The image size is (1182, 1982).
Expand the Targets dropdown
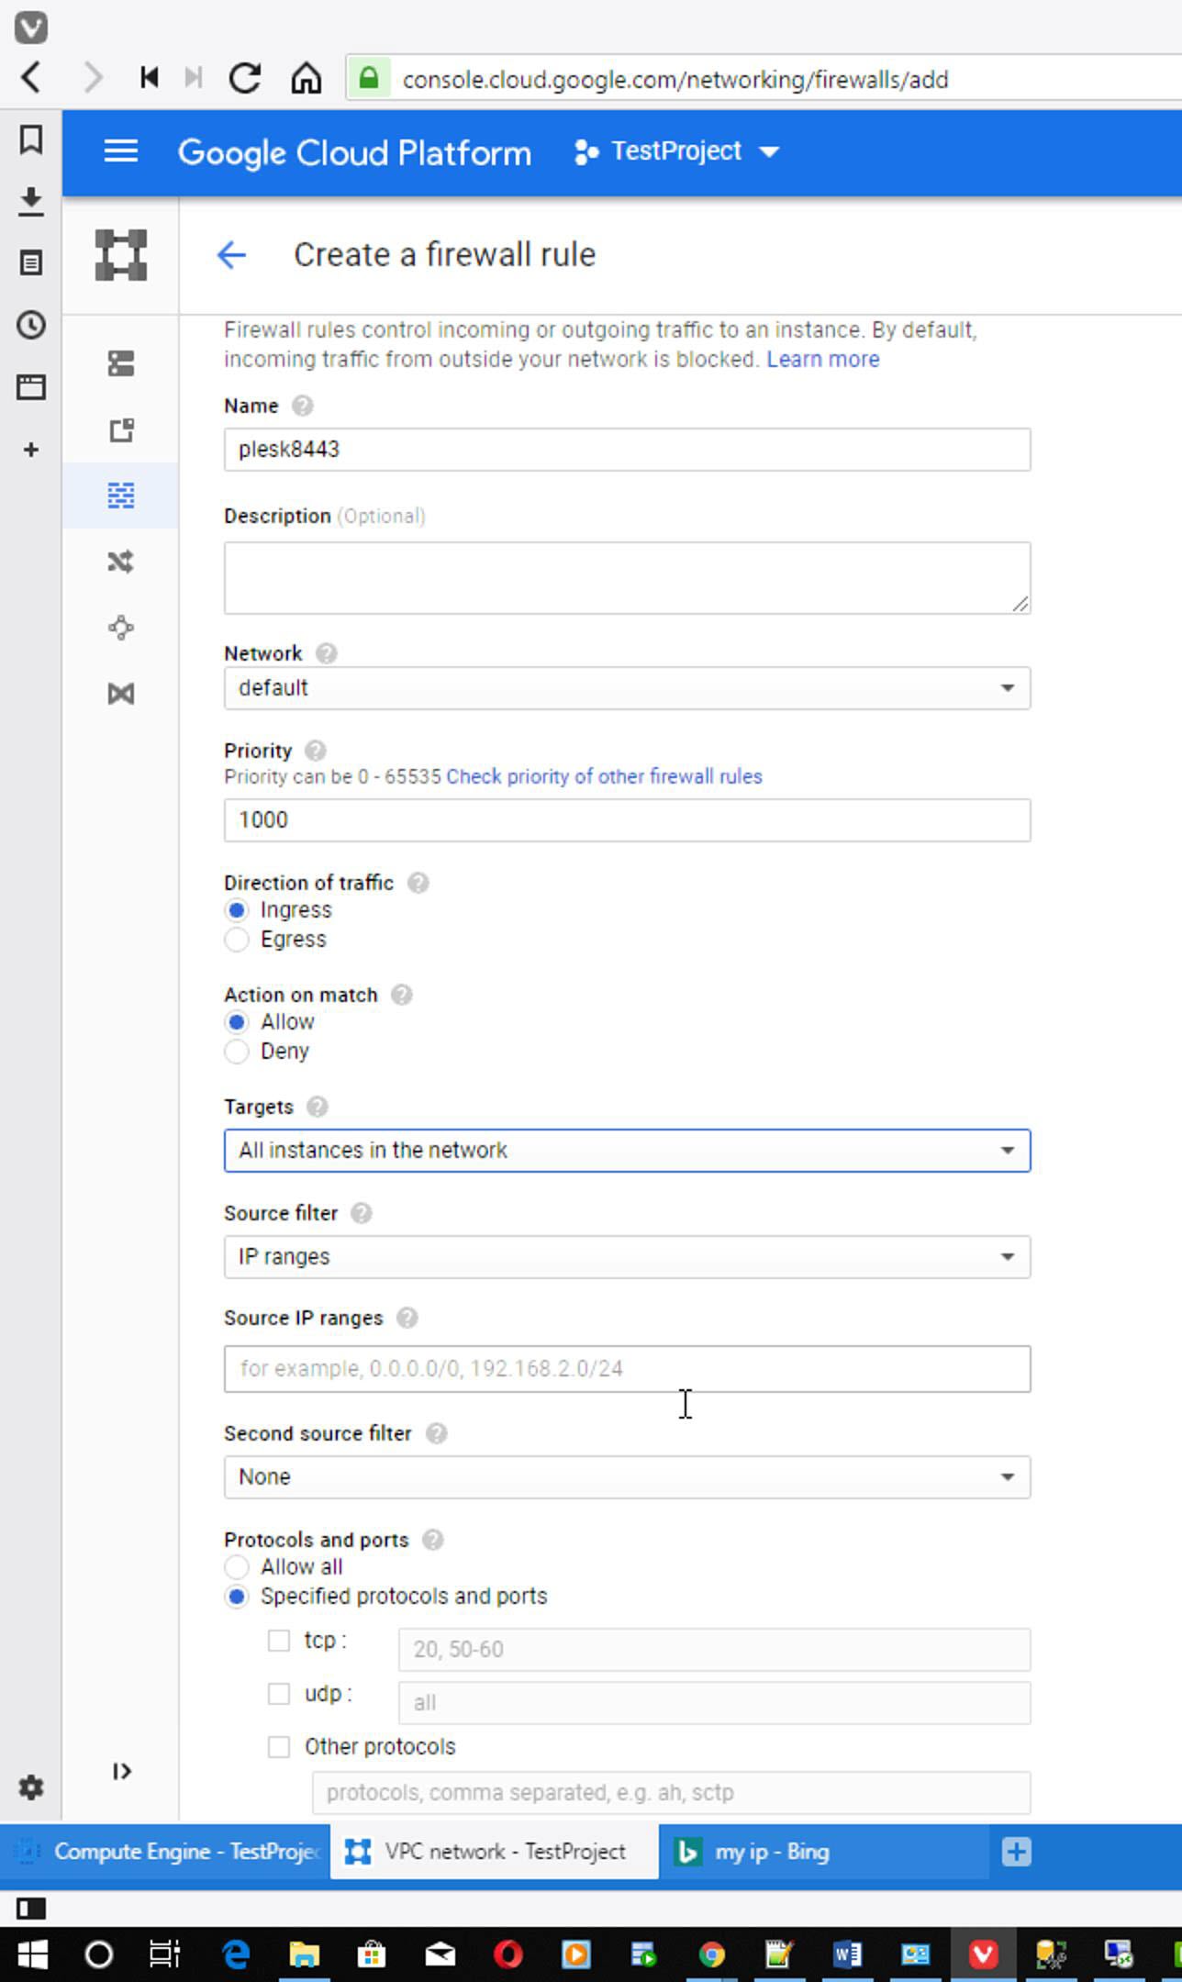click(x=627, y=1151)
